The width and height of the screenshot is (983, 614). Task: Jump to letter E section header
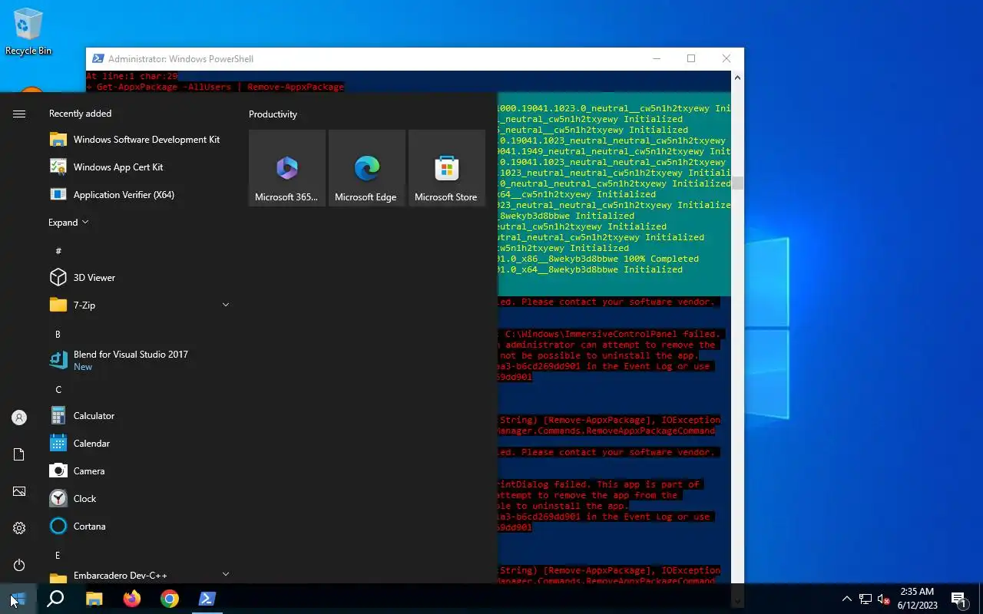tap(58, 555)
